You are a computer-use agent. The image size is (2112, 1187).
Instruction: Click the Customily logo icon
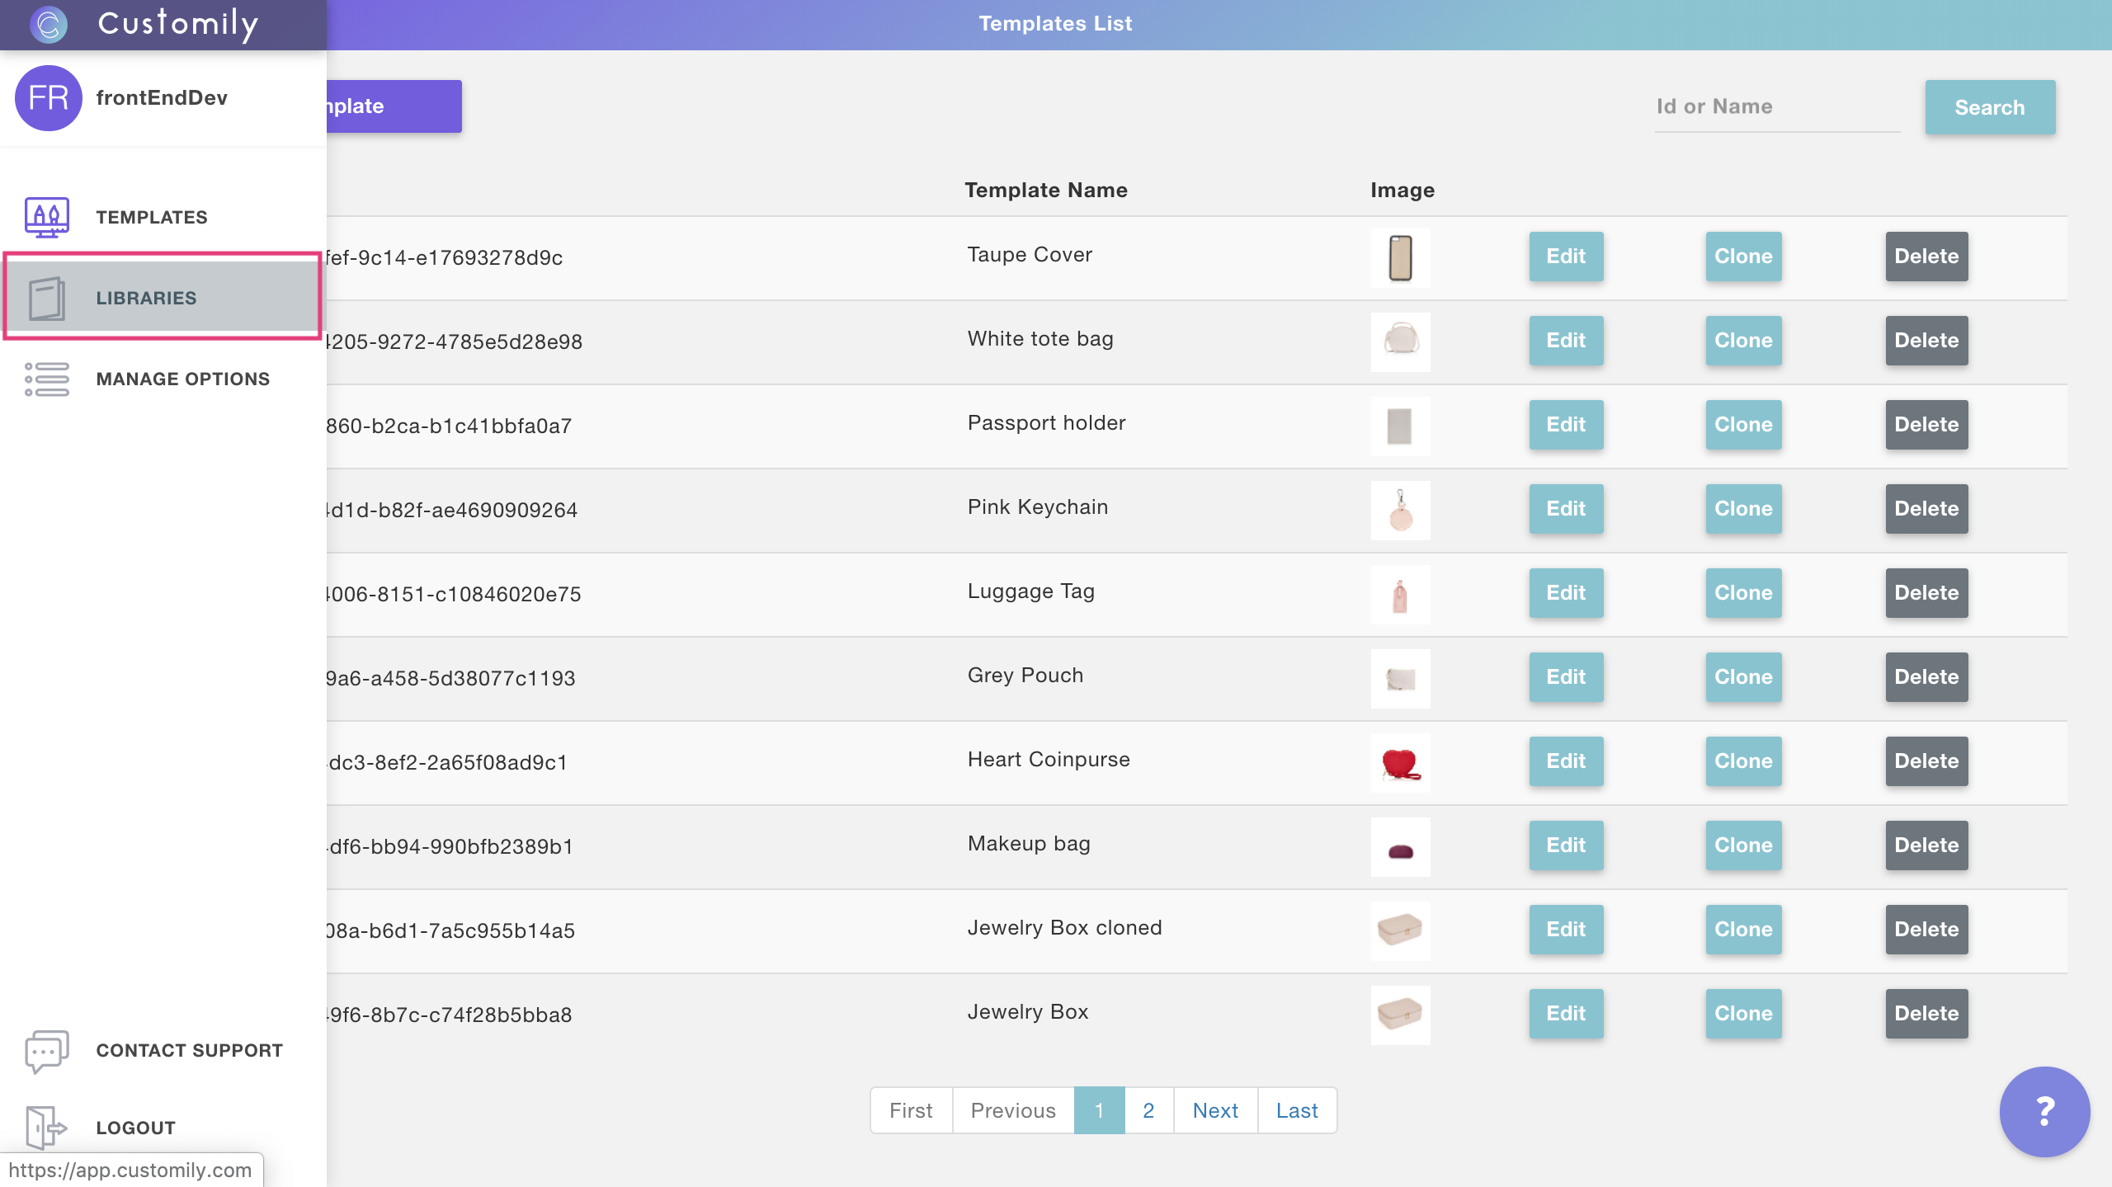pyautogui.click(x=48, y=24)
